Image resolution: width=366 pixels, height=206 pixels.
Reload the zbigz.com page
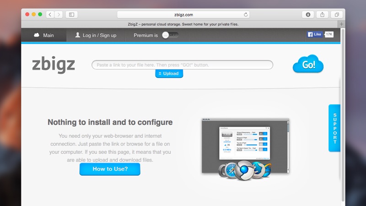point(246,15)
